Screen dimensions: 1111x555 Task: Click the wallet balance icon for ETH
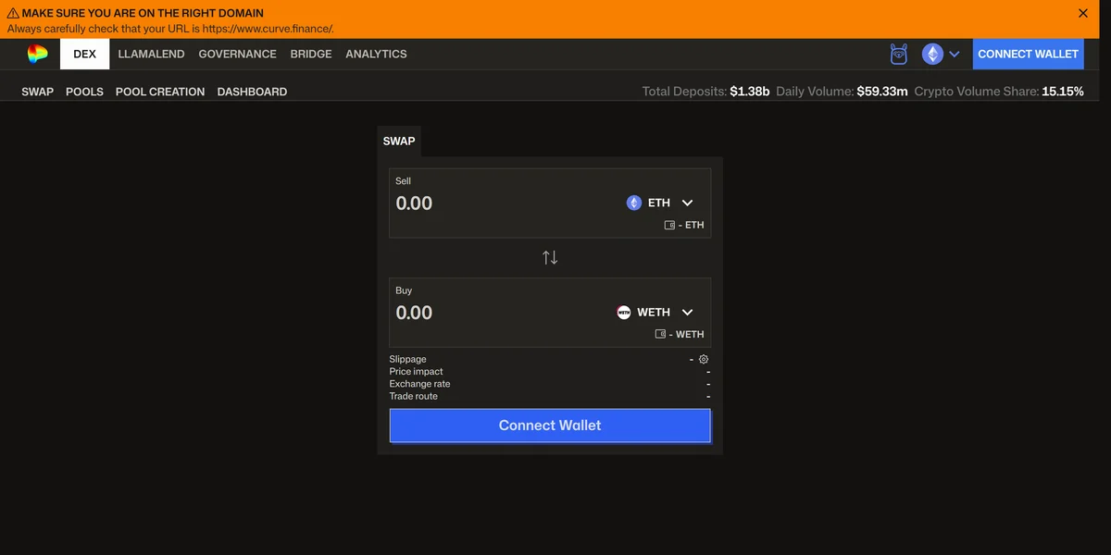(x=669, y=225)
